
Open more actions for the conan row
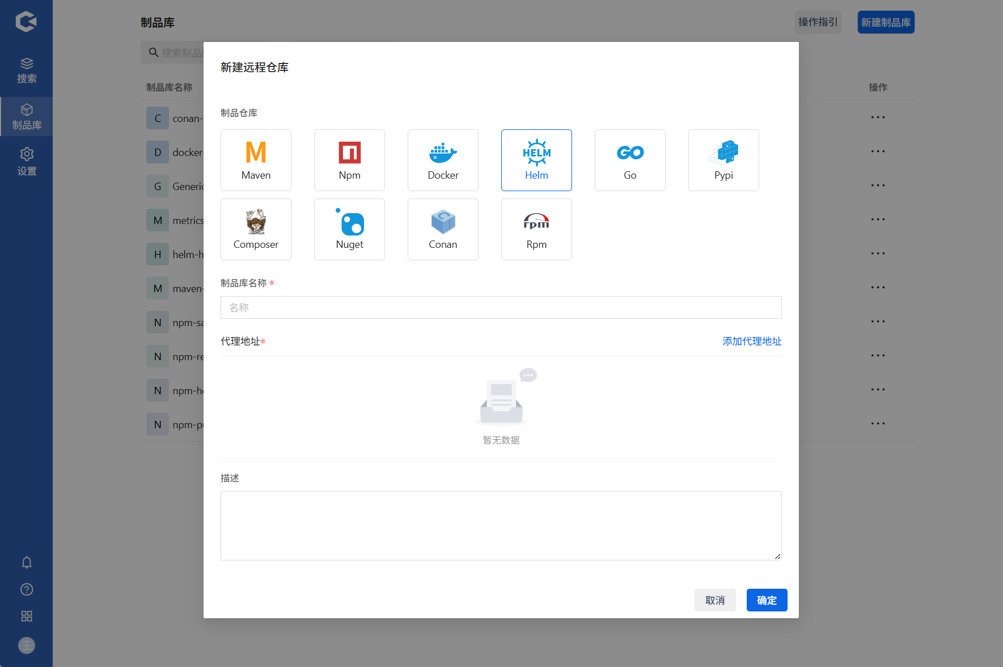(878, 117)
